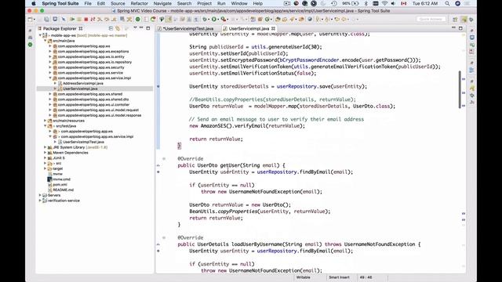Open the Source menu
Image resolution: width=502 pixels, height=282 pixels.
pyautogui.click(x=118, y=3)
